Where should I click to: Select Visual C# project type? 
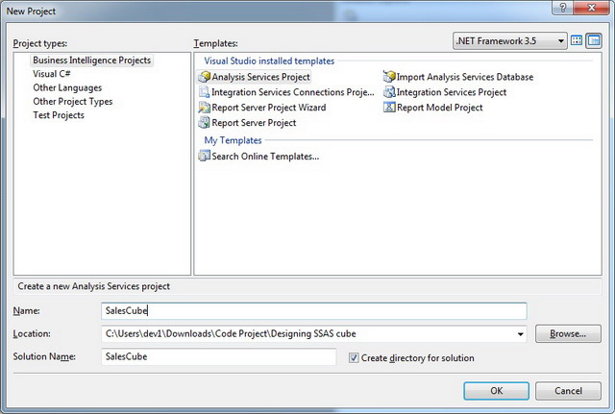(x=51, y=74)
